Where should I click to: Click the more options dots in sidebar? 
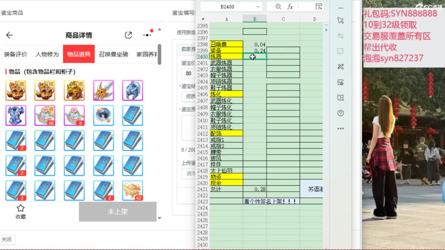point(340,128)
